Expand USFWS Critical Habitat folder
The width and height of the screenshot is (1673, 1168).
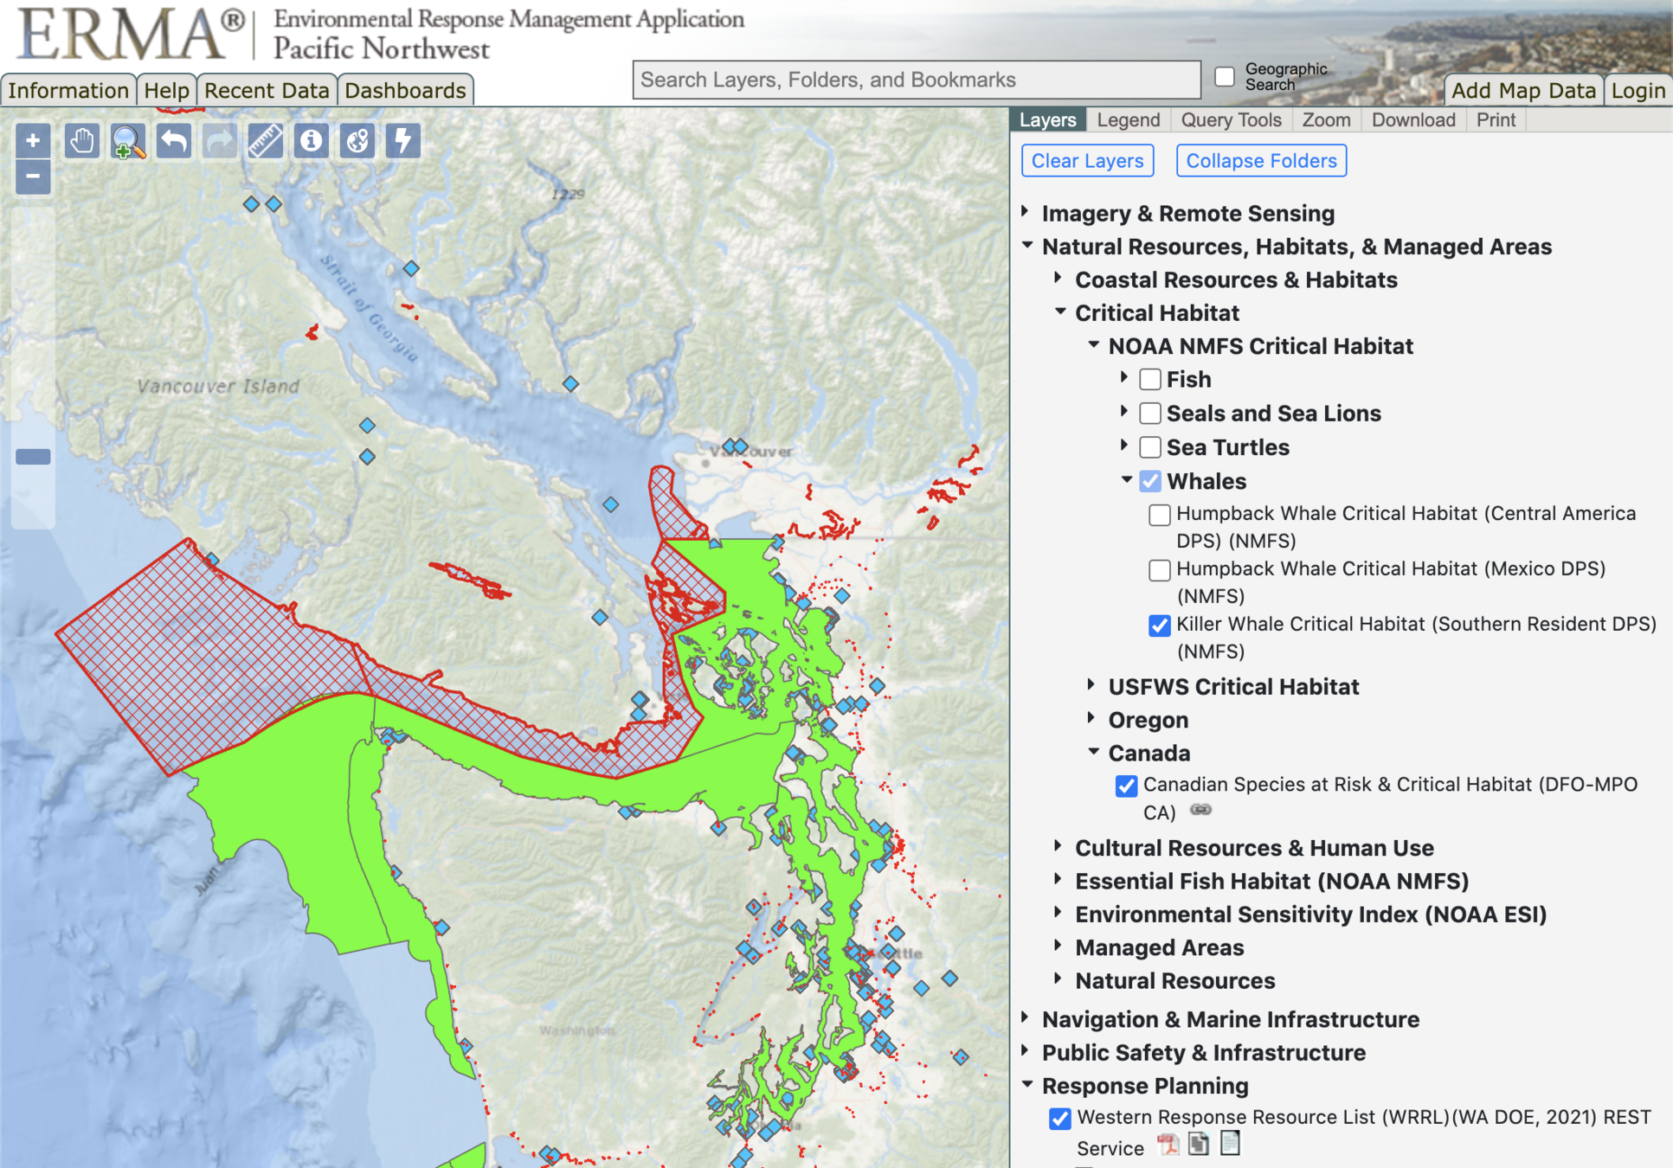[1091, 685]
